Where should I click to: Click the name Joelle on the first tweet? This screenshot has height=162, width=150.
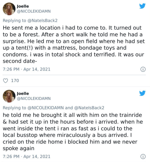click(23, 5)
